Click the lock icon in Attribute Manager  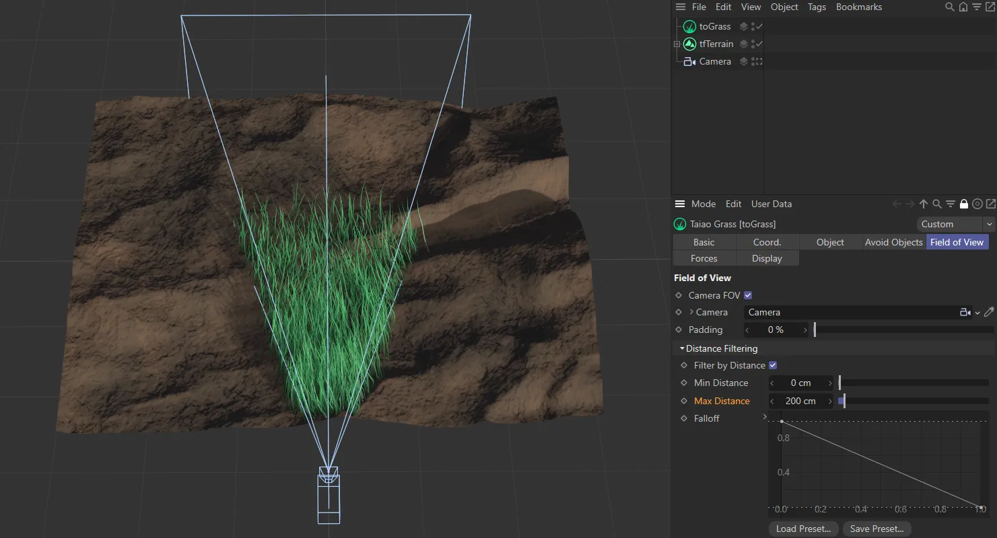click(964, 204)
